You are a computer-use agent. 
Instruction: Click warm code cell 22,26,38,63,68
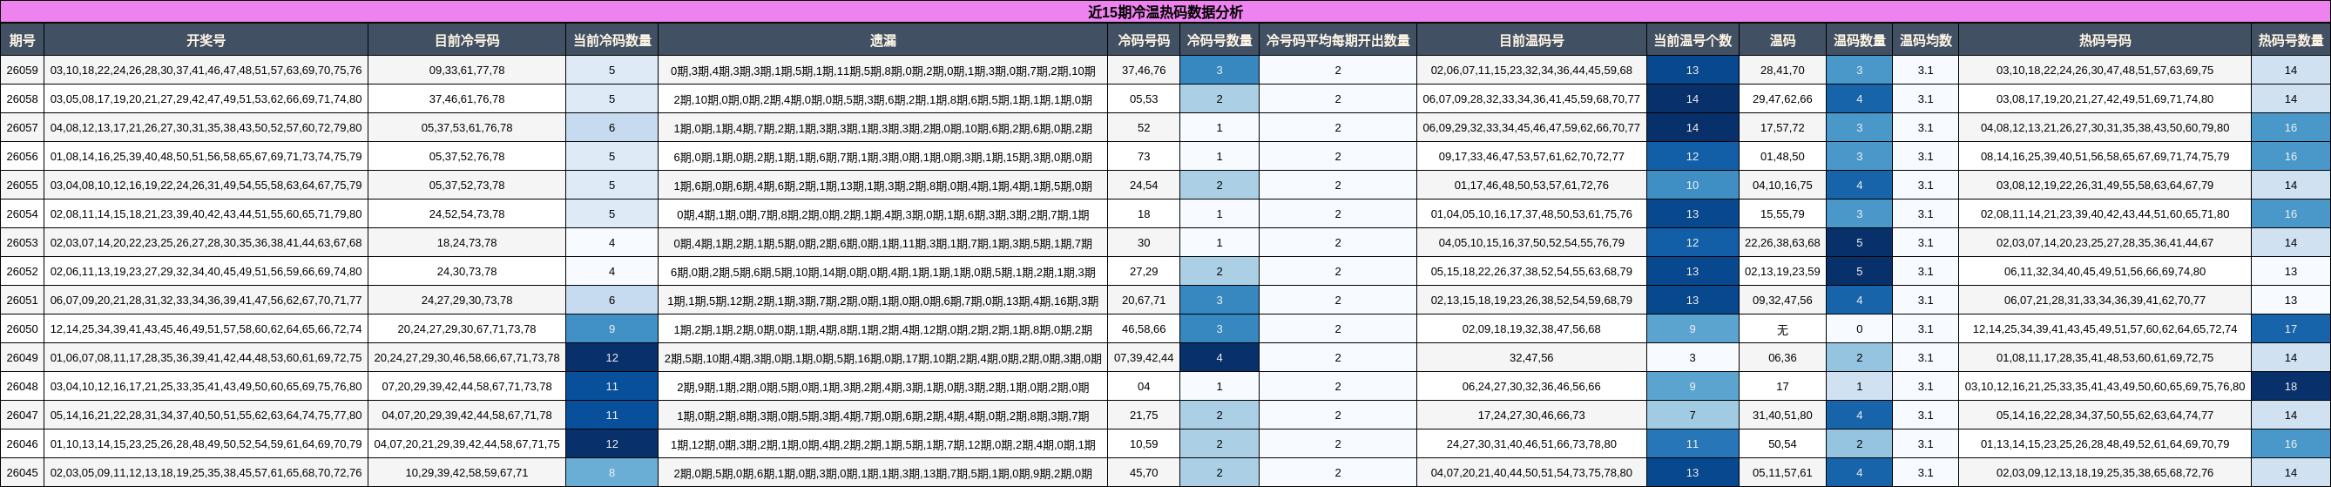tap(1781, 242)
